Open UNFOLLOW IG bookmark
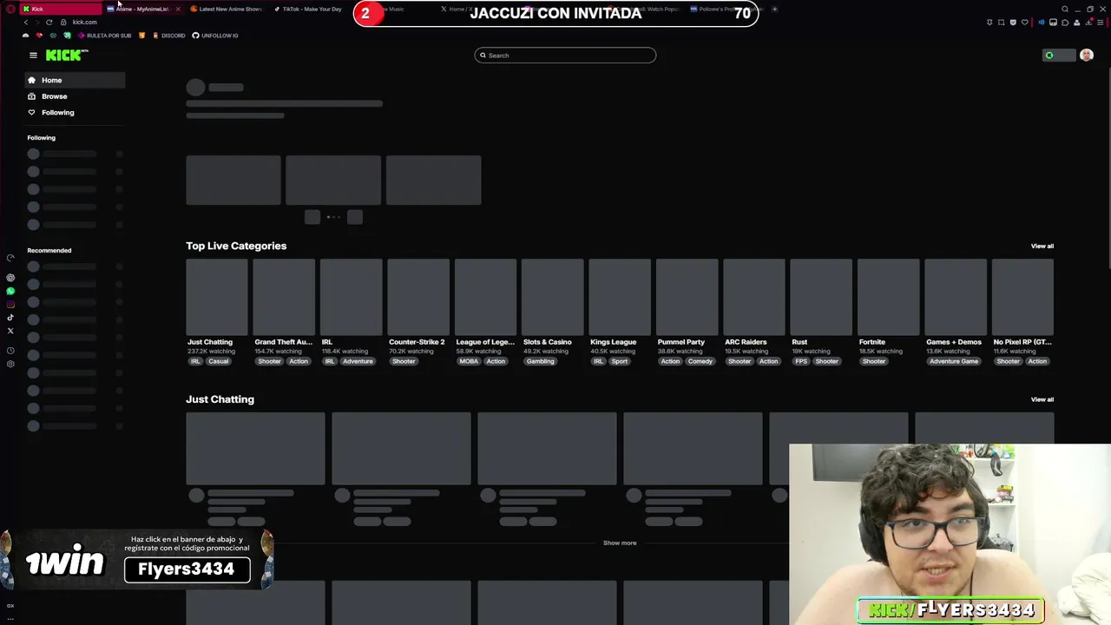The width and height of the screenshot is (1111, 625). tap(215, 36)
